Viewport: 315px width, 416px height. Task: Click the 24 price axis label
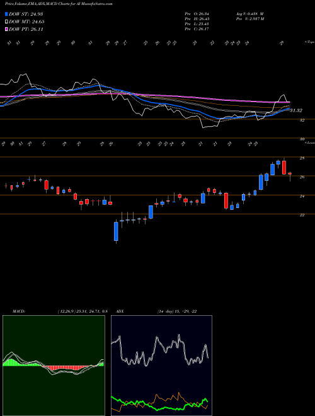302,196
